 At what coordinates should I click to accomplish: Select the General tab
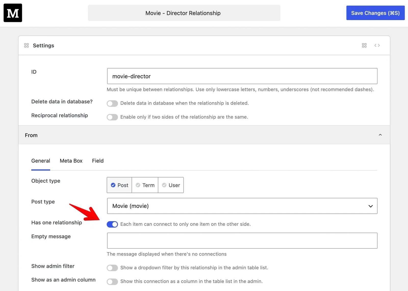click(x=41, y=161)
